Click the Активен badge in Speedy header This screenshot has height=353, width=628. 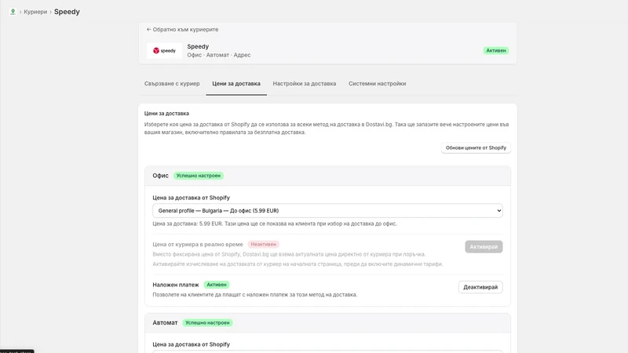click(496, 50)
